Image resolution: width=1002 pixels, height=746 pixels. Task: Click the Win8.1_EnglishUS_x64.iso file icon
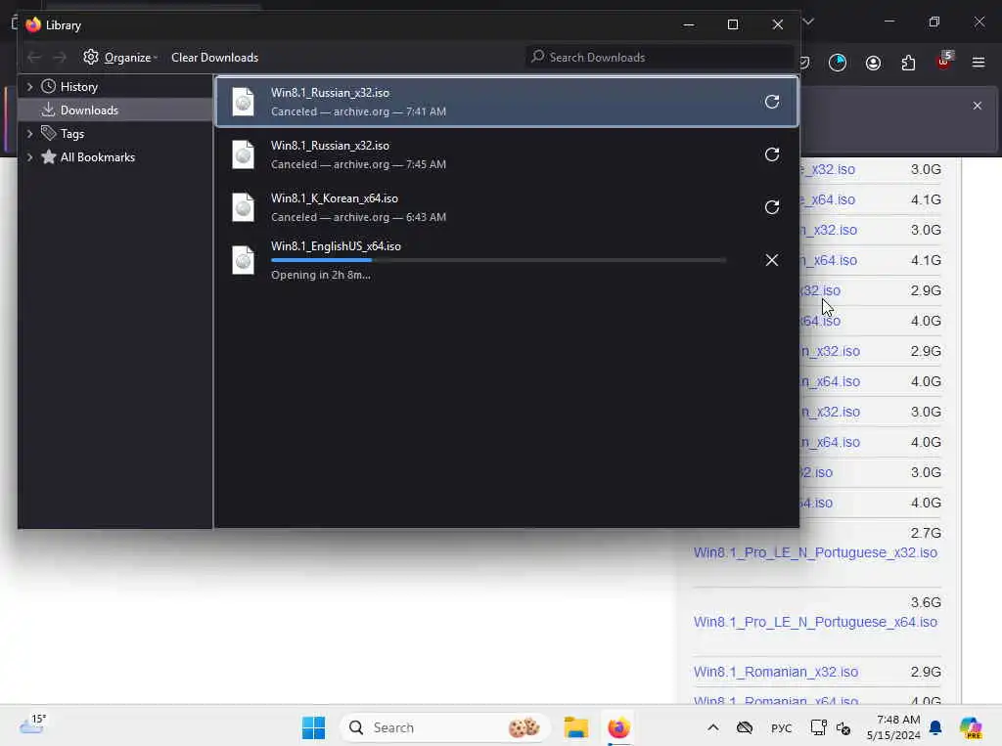point(243,260)
